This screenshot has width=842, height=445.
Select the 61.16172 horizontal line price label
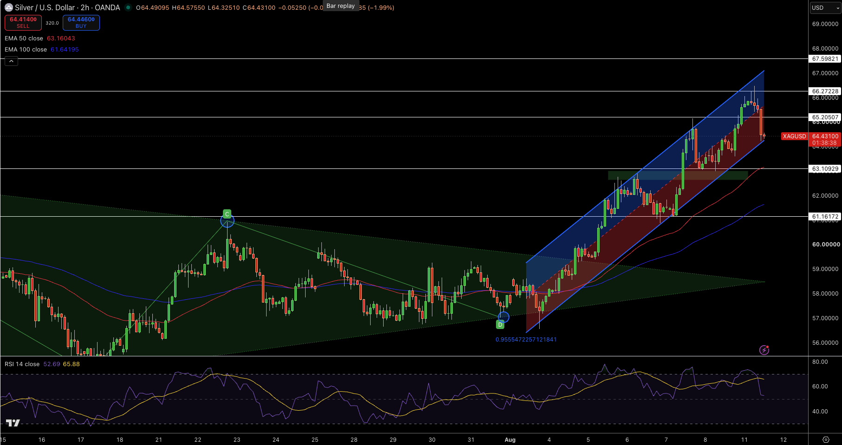point(825,217)
